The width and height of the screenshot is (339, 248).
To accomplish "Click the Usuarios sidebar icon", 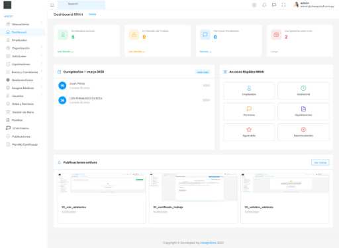I will point(8,96).
